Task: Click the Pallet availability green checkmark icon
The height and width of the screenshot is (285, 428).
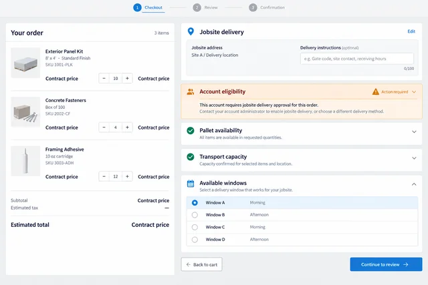Action: (191, 131)
